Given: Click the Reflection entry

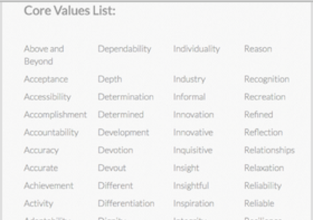Looking at the screenshot, I should (264, 133).
